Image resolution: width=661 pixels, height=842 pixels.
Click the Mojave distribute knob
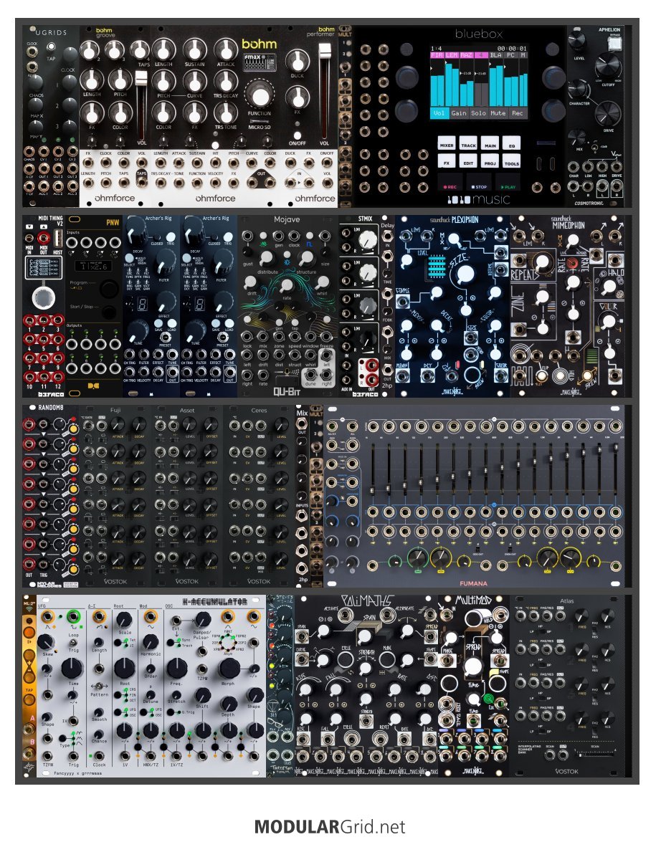[267, 258]
